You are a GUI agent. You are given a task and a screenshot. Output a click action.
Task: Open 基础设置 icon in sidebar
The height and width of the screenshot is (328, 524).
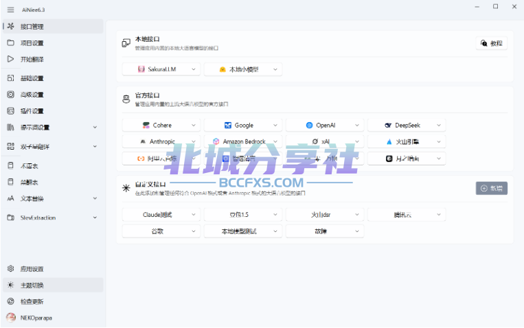pyautogui.click(x=11, y=78)
